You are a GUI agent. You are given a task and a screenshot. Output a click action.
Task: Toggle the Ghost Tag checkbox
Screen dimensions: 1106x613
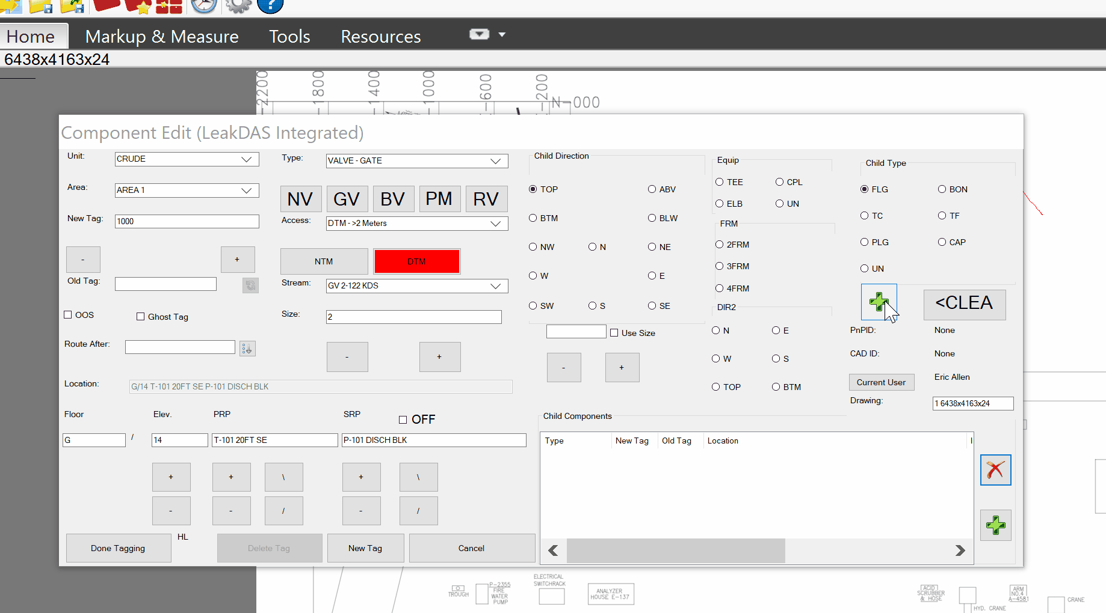click(140, 317)
